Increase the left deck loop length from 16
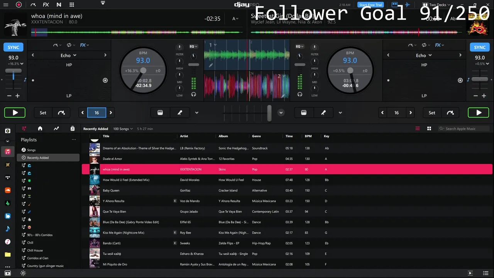 (111, 113)
